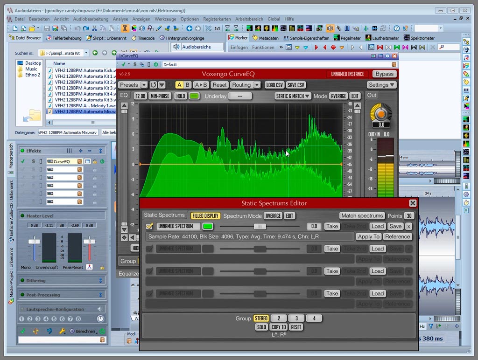Open the STATIC & MATCH dropdown
The image size is (478, 360).
pos(293,96)
